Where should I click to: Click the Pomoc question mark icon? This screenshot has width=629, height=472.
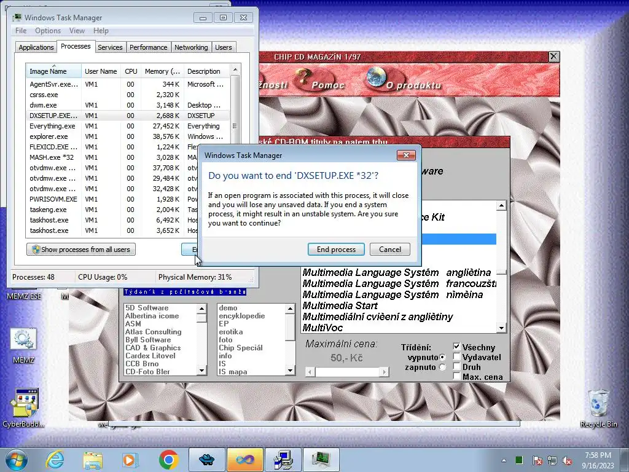(x=303, y=78)
